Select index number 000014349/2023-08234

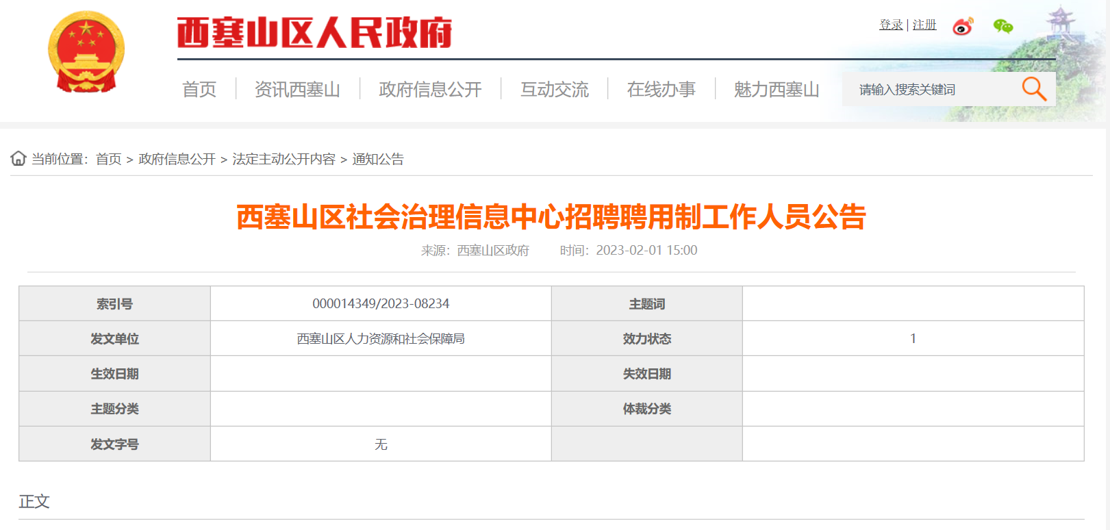click(381, 303)
